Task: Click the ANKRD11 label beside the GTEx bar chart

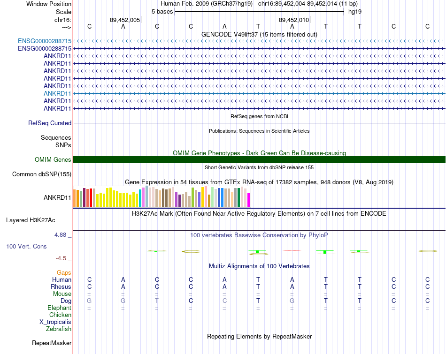Action: click(57, 197)
